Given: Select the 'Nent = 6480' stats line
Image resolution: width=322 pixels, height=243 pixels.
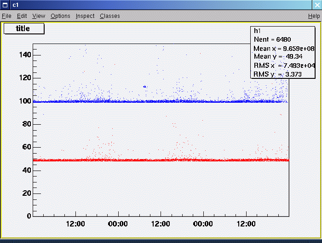Looking at the screenshot, I should tap(272, 39).
